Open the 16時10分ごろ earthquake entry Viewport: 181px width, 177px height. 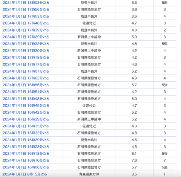(x=26, y=160)
